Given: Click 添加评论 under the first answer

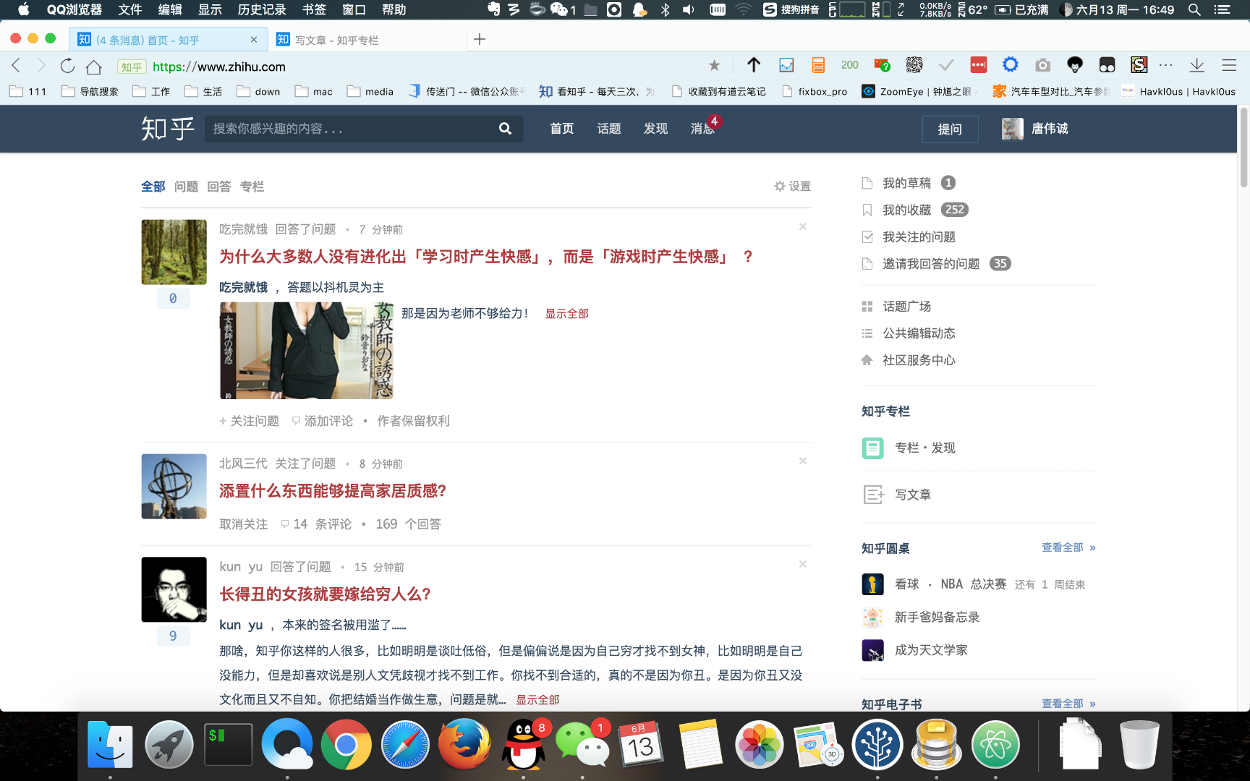Looking at the screenshot, I should [323, 421].
